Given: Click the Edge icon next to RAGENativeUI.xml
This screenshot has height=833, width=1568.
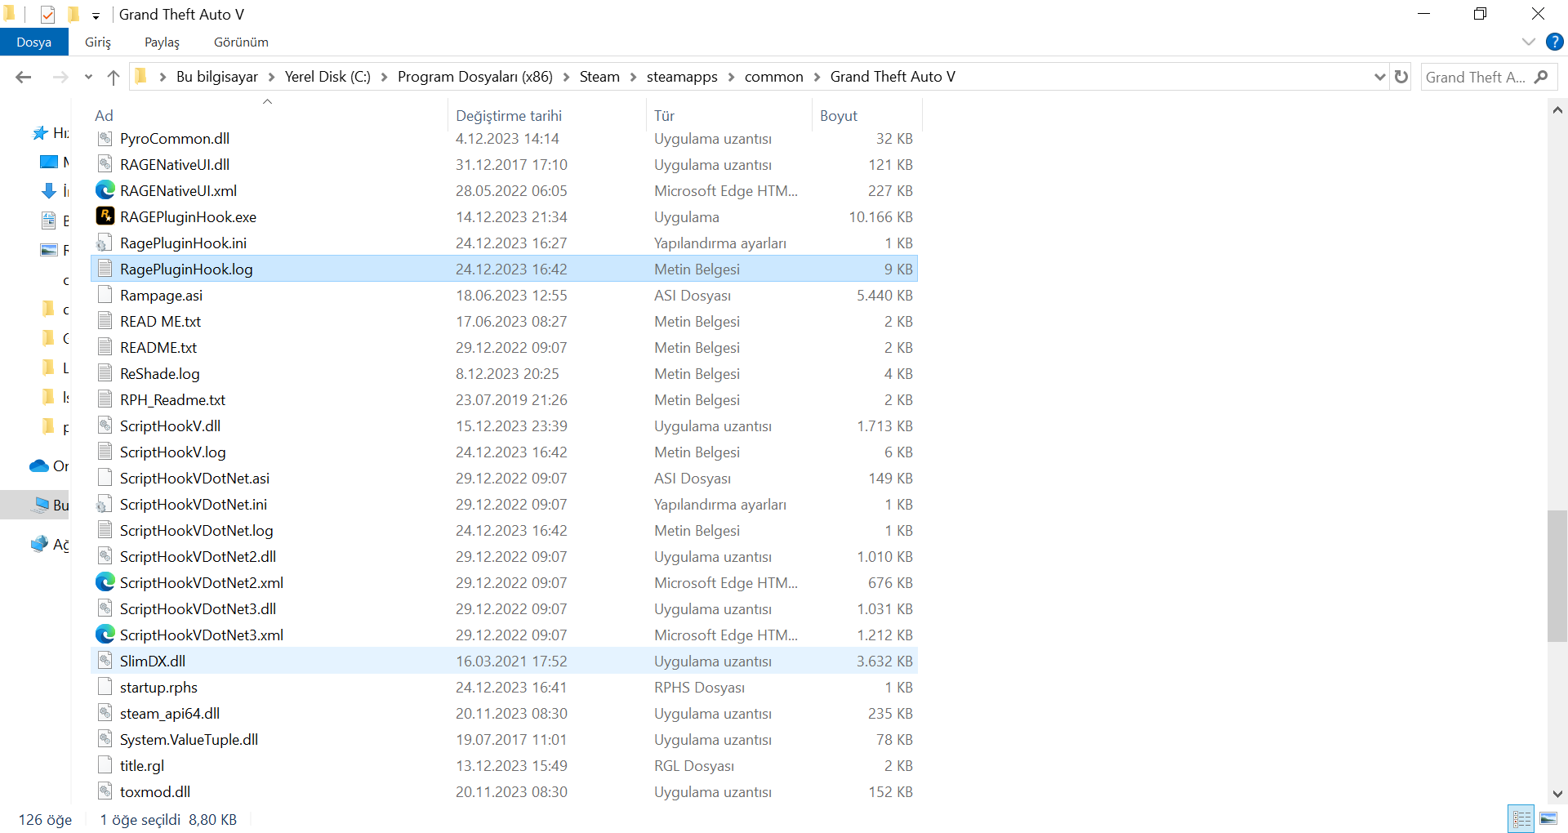Looking at the screenshot, I should tap(105, 190).
